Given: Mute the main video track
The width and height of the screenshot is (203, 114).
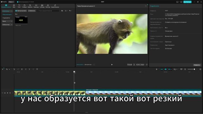Looking at the screenshot, I should [10, 93].
